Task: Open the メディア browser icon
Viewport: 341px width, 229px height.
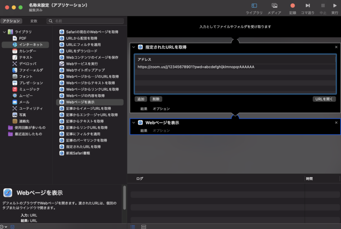Action: (x=274, y=6)
